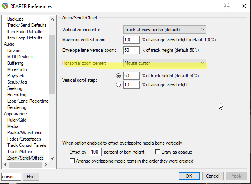Open the Vertical zoom center dropdown
Screen dimensions: 251x184
click(x=165, y=30)
